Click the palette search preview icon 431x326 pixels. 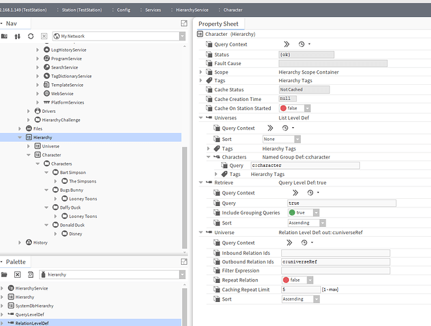(30, 274)
